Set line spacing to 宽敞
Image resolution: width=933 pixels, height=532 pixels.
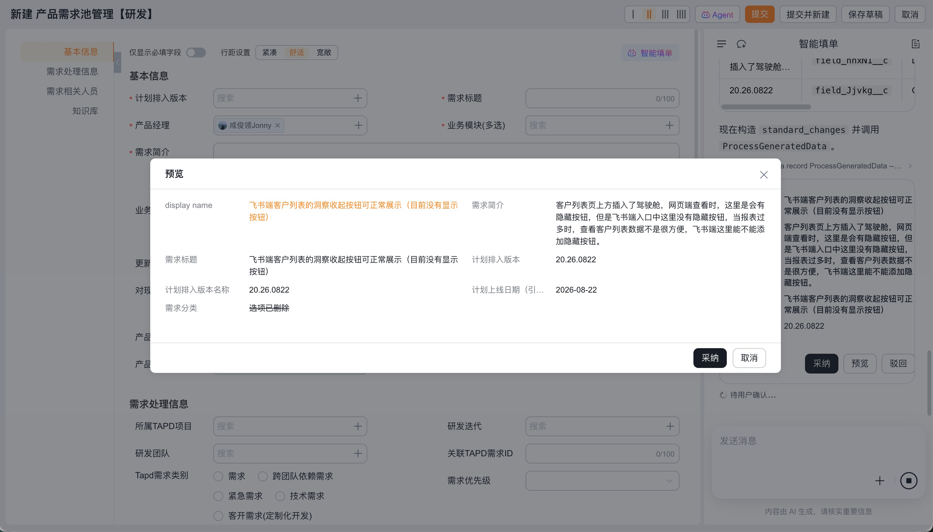pyautogui.click(x=324, y=53)
